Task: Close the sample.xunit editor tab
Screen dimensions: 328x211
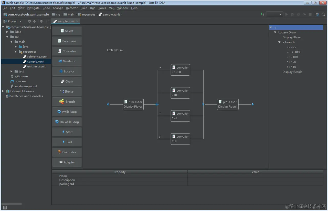Action: click(77, 21)
